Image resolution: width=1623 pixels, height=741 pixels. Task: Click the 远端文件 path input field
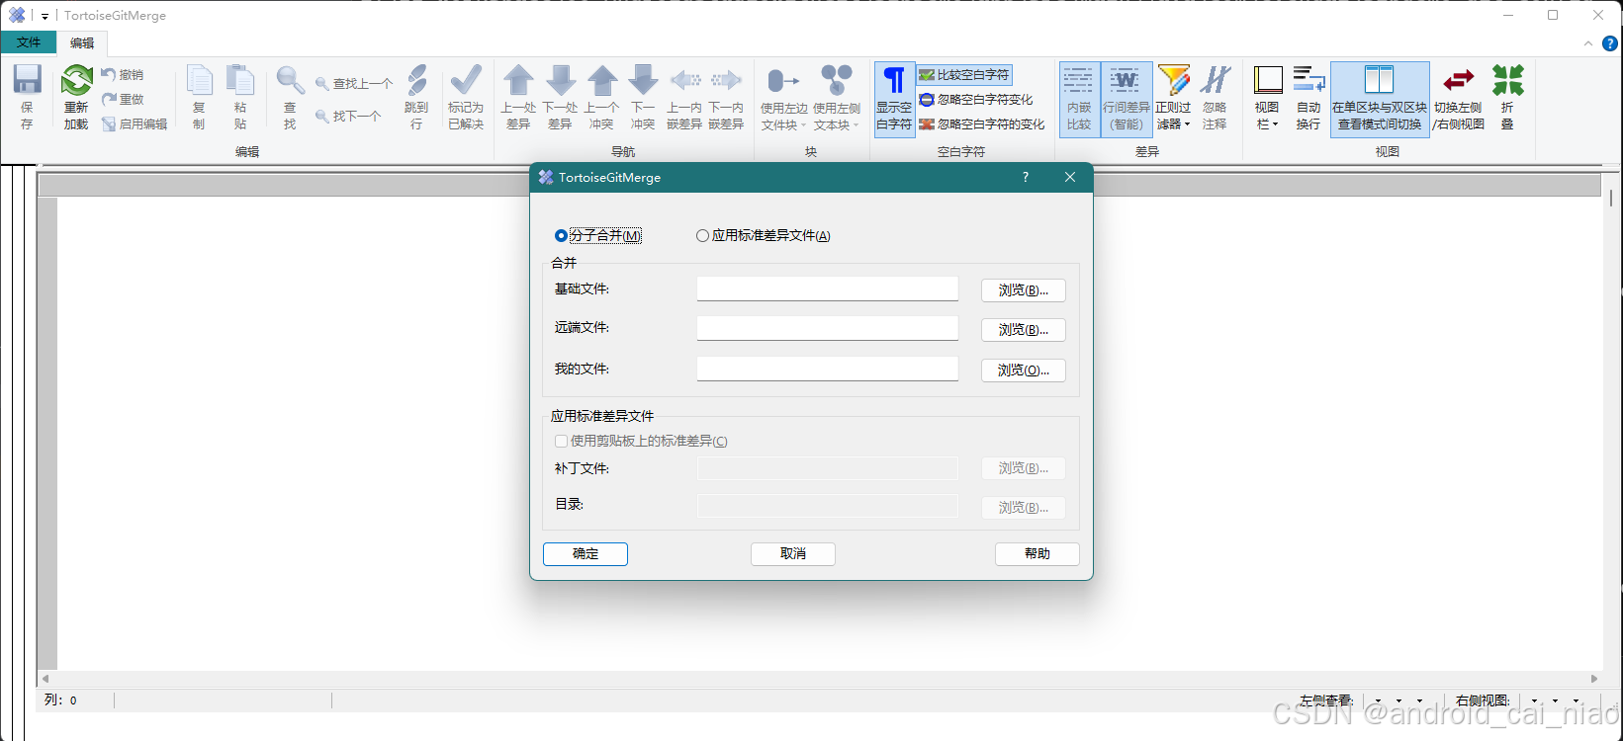coord(828,328)
